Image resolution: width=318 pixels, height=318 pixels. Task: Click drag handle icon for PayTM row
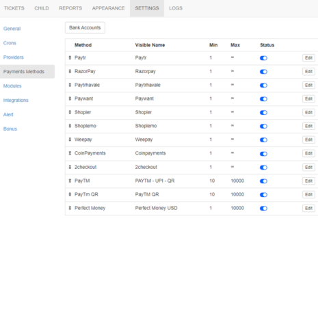(70, 181)
